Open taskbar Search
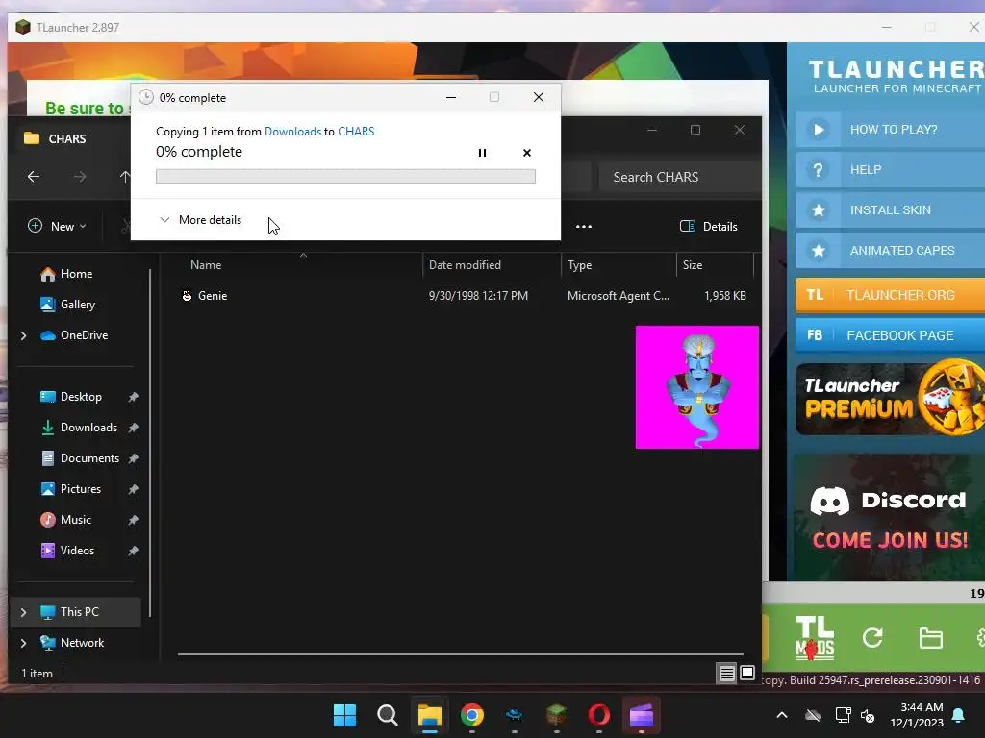 [x=387, y=715]
